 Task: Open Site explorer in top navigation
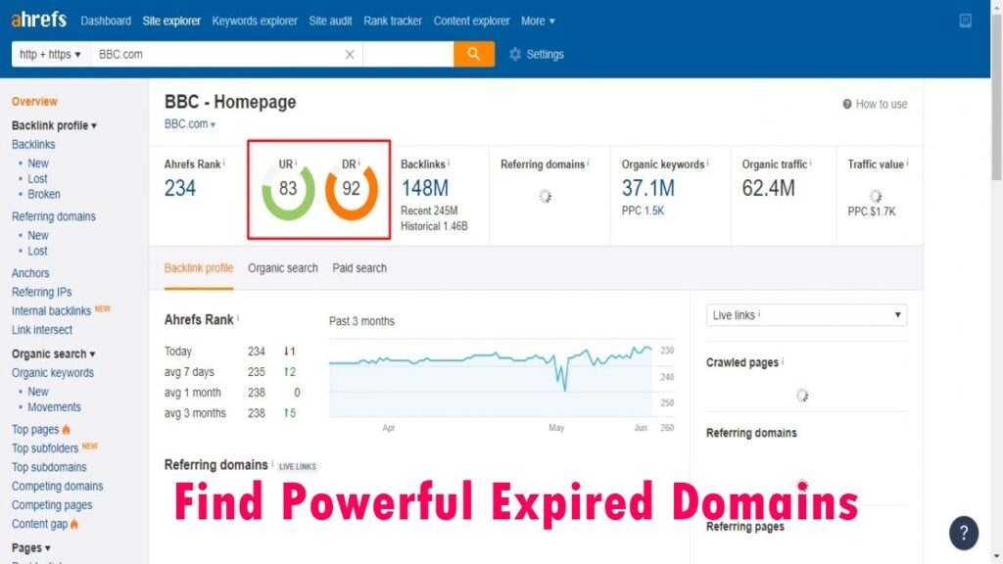(171, 22)
